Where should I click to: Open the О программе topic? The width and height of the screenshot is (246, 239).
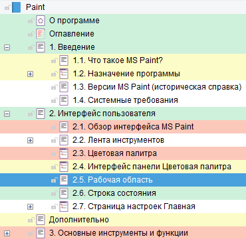pos(74,21)
